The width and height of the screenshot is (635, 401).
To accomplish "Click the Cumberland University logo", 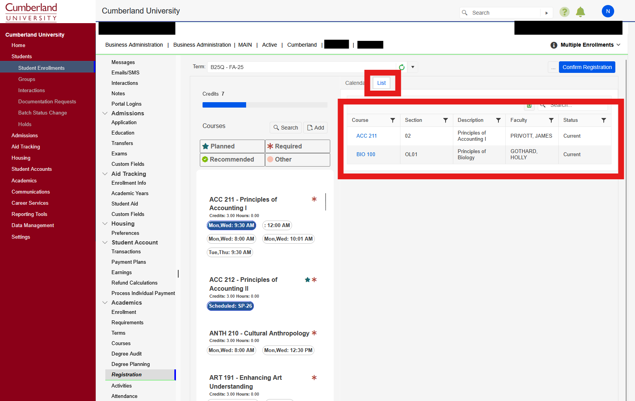I will click(x=31, y=12).
